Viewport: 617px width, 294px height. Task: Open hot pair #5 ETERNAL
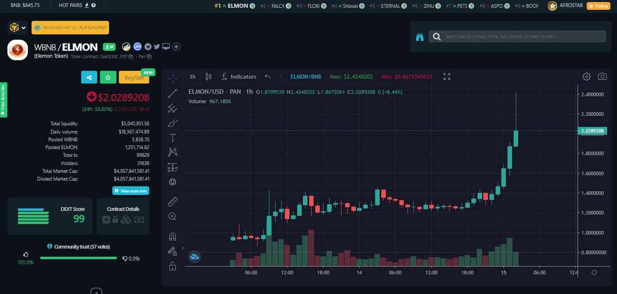[387, 6]
